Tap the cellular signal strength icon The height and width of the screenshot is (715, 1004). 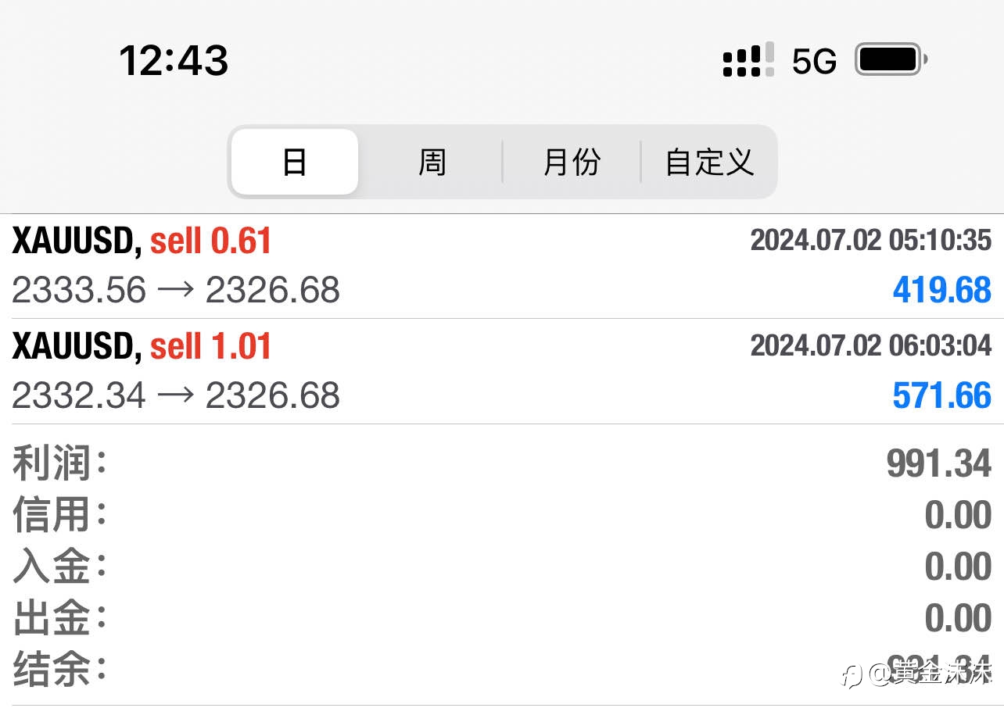(748, 60)
